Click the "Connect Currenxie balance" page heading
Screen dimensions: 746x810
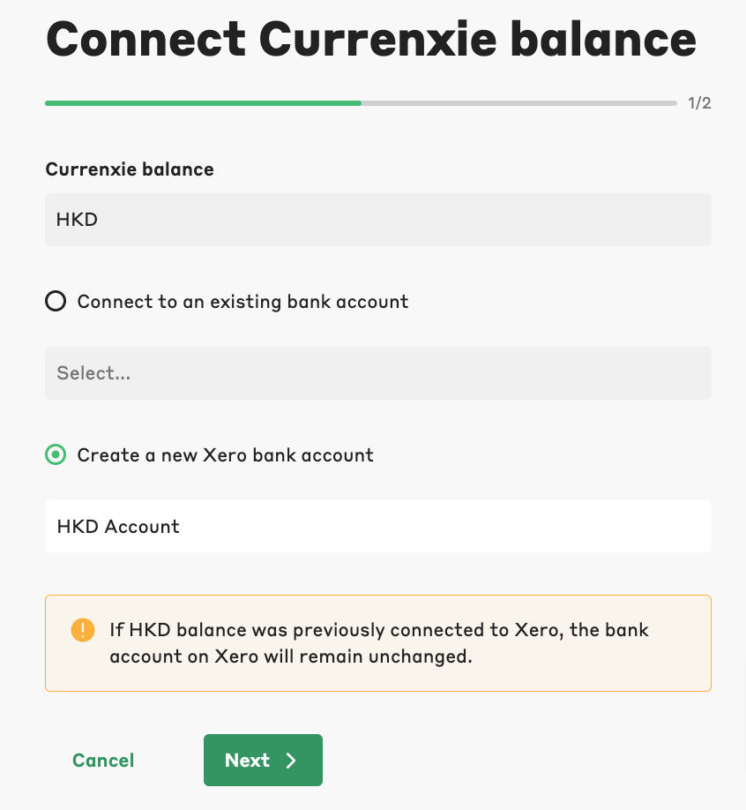click(370, 39)
